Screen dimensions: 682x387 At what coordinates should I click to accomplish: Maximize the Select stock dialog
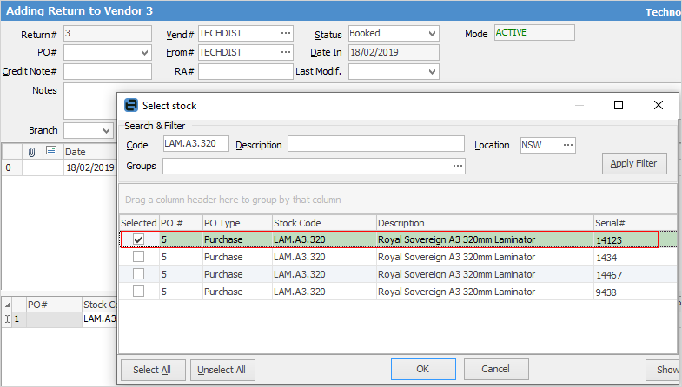click(619, 105)
